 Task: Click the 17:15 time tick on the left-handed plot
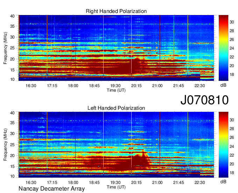tap(52, 183)
